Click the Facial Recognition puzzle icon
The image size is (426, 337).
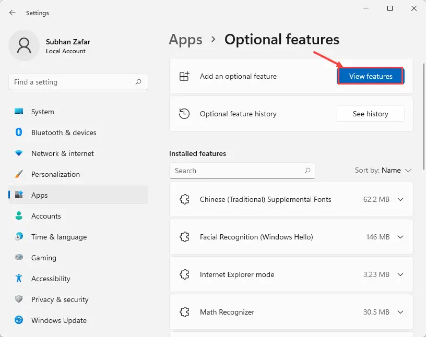(x=184, y=237)
